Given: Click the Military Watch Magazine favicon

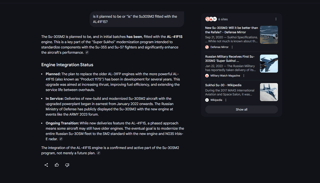Looking at the screenshot, I should click(207, 76).
